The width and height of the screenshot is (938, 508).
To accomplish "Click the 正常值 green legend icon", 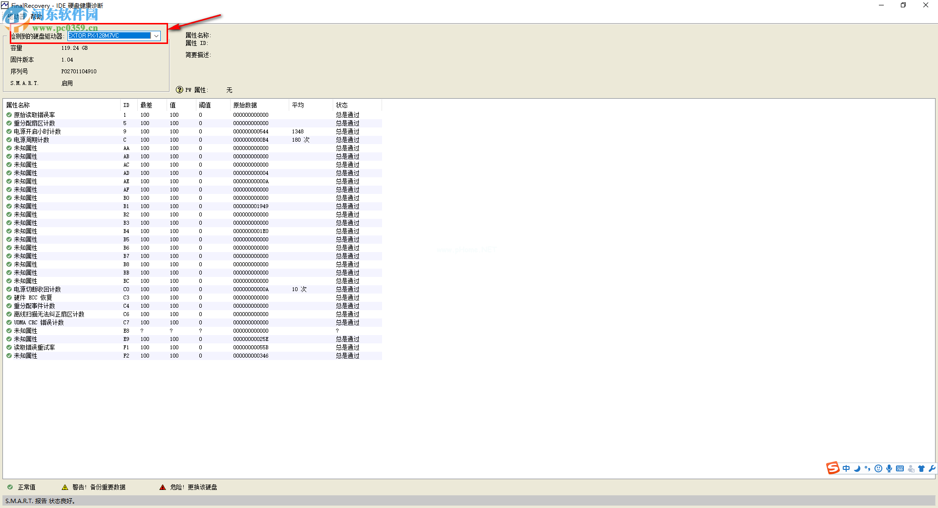I will pyautogui.click(x=10, y=487).
